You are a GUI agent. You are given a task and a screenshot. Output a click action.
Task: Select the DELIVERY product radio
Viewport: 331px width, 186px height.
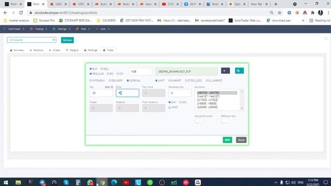[110, 81]
